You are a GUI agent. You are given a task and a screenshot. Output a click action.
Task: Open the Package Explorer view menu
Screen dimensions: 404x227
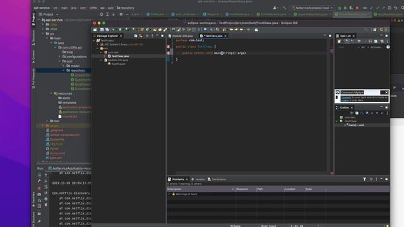tap(152, 36)
